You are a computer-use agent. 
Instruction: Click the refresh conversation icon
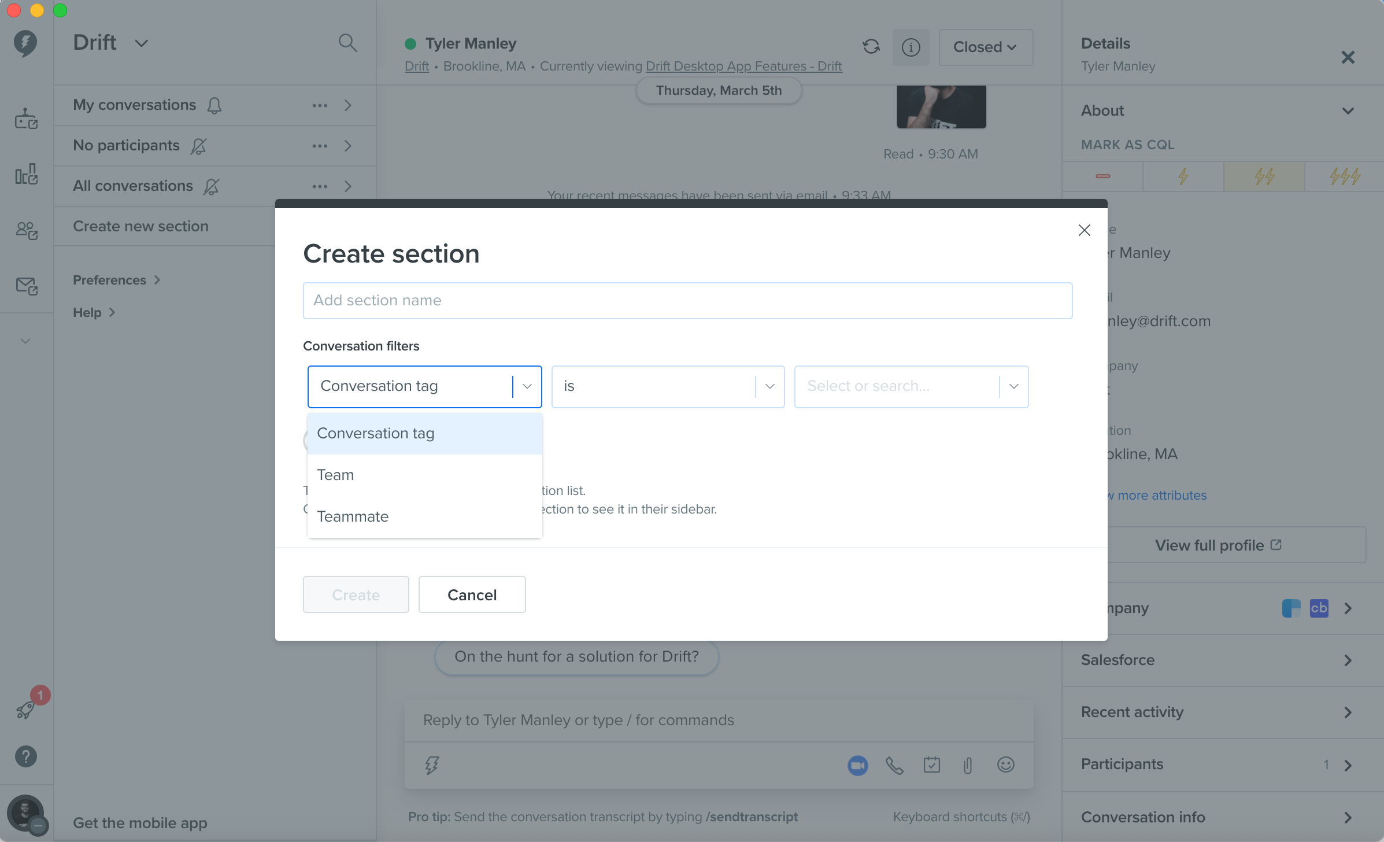click(871, 46)
